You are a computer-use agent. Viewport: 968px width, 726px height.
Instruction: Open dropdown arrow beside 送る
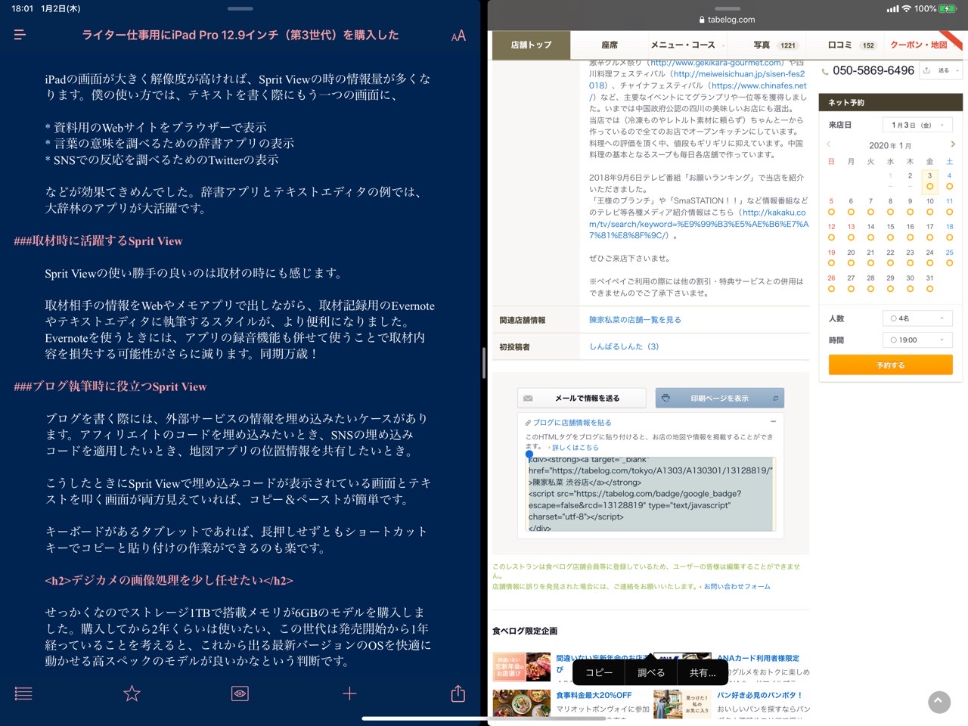tap(957, 70)
